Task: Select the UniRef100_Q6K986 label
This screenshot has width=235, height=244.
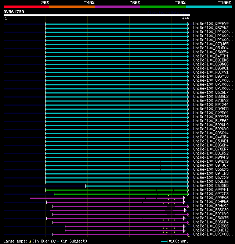Action: point(211,226)
